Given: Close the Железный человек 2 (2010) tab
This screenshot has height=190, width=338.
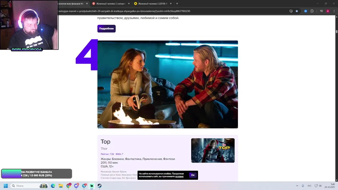Looking at the screenshot, I should tap(171, 4).
